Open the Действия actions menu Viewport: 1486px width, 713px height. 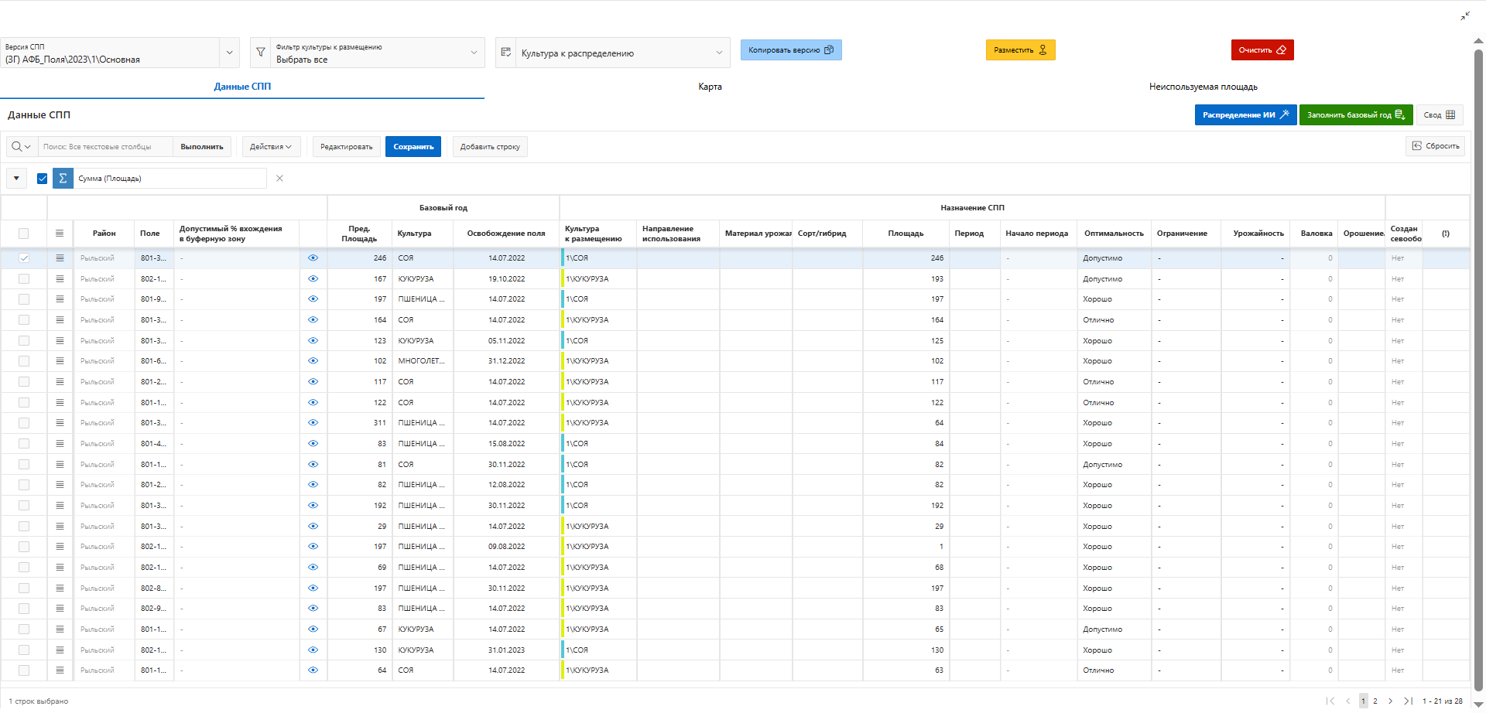[271, 147]
